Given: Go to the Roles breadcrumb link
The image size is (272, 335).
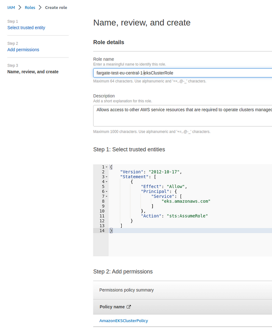Looking at the screenshot, I should (30, 7).
